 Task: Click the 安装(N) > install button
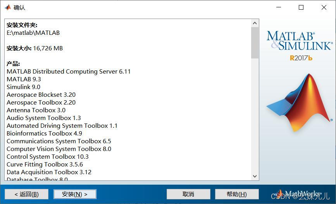(75, 194)
